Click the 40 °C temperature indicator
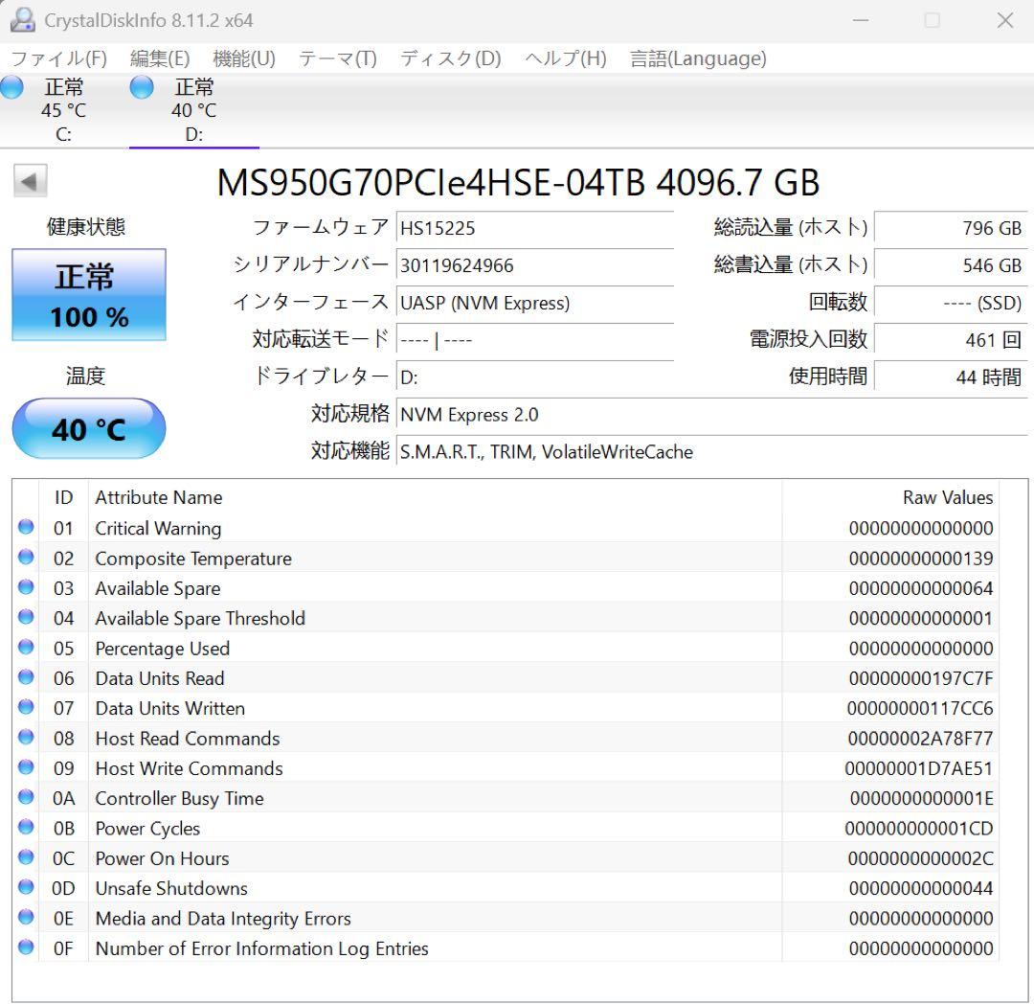 click(x=88, y=428)
